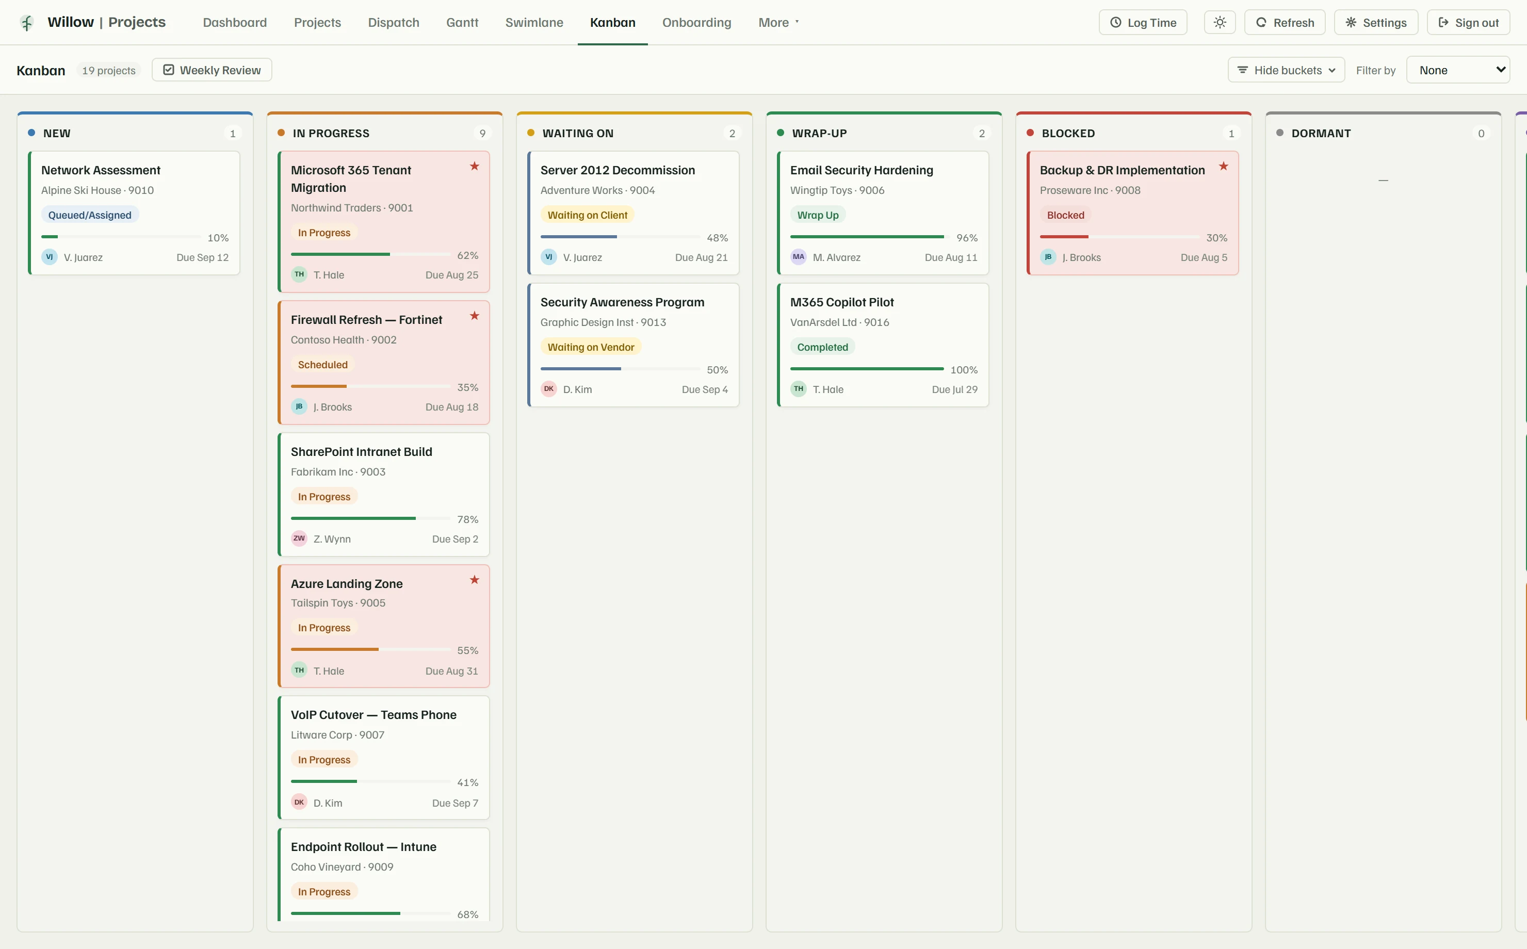Open the Settings button
Screen dimensions: 1527x949
(1376, 23)
